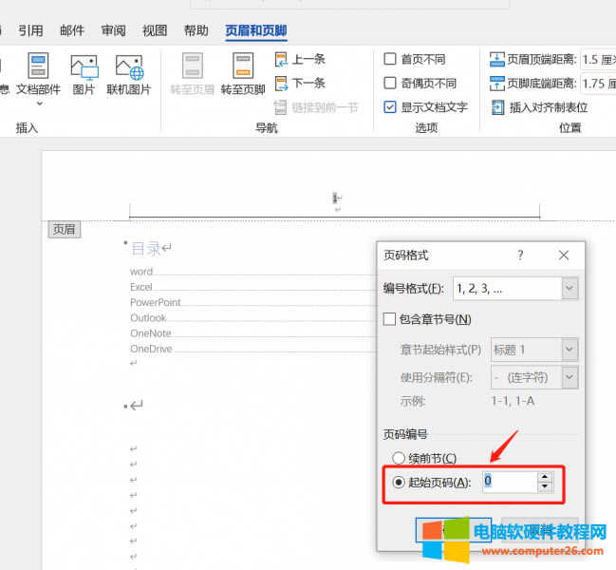Uncheck 显示文档文字 checkbox

390,107
